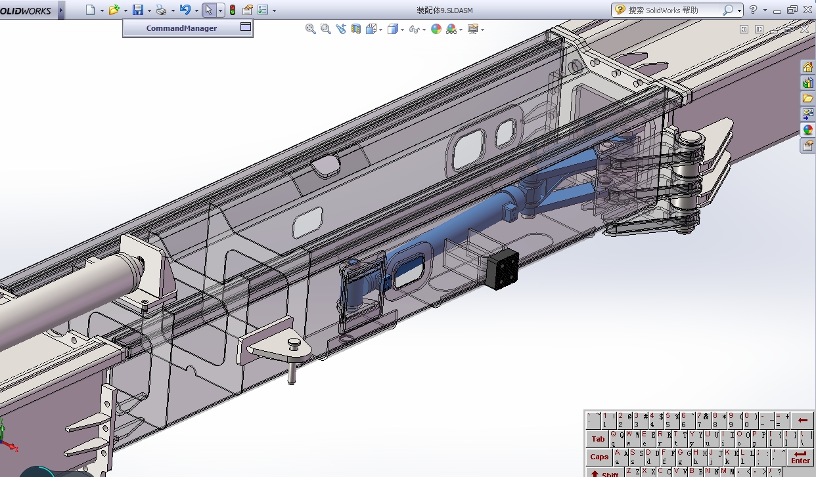Click the Print icon
Viewport: 816px width, 477px height.
[x=161, y=10]
